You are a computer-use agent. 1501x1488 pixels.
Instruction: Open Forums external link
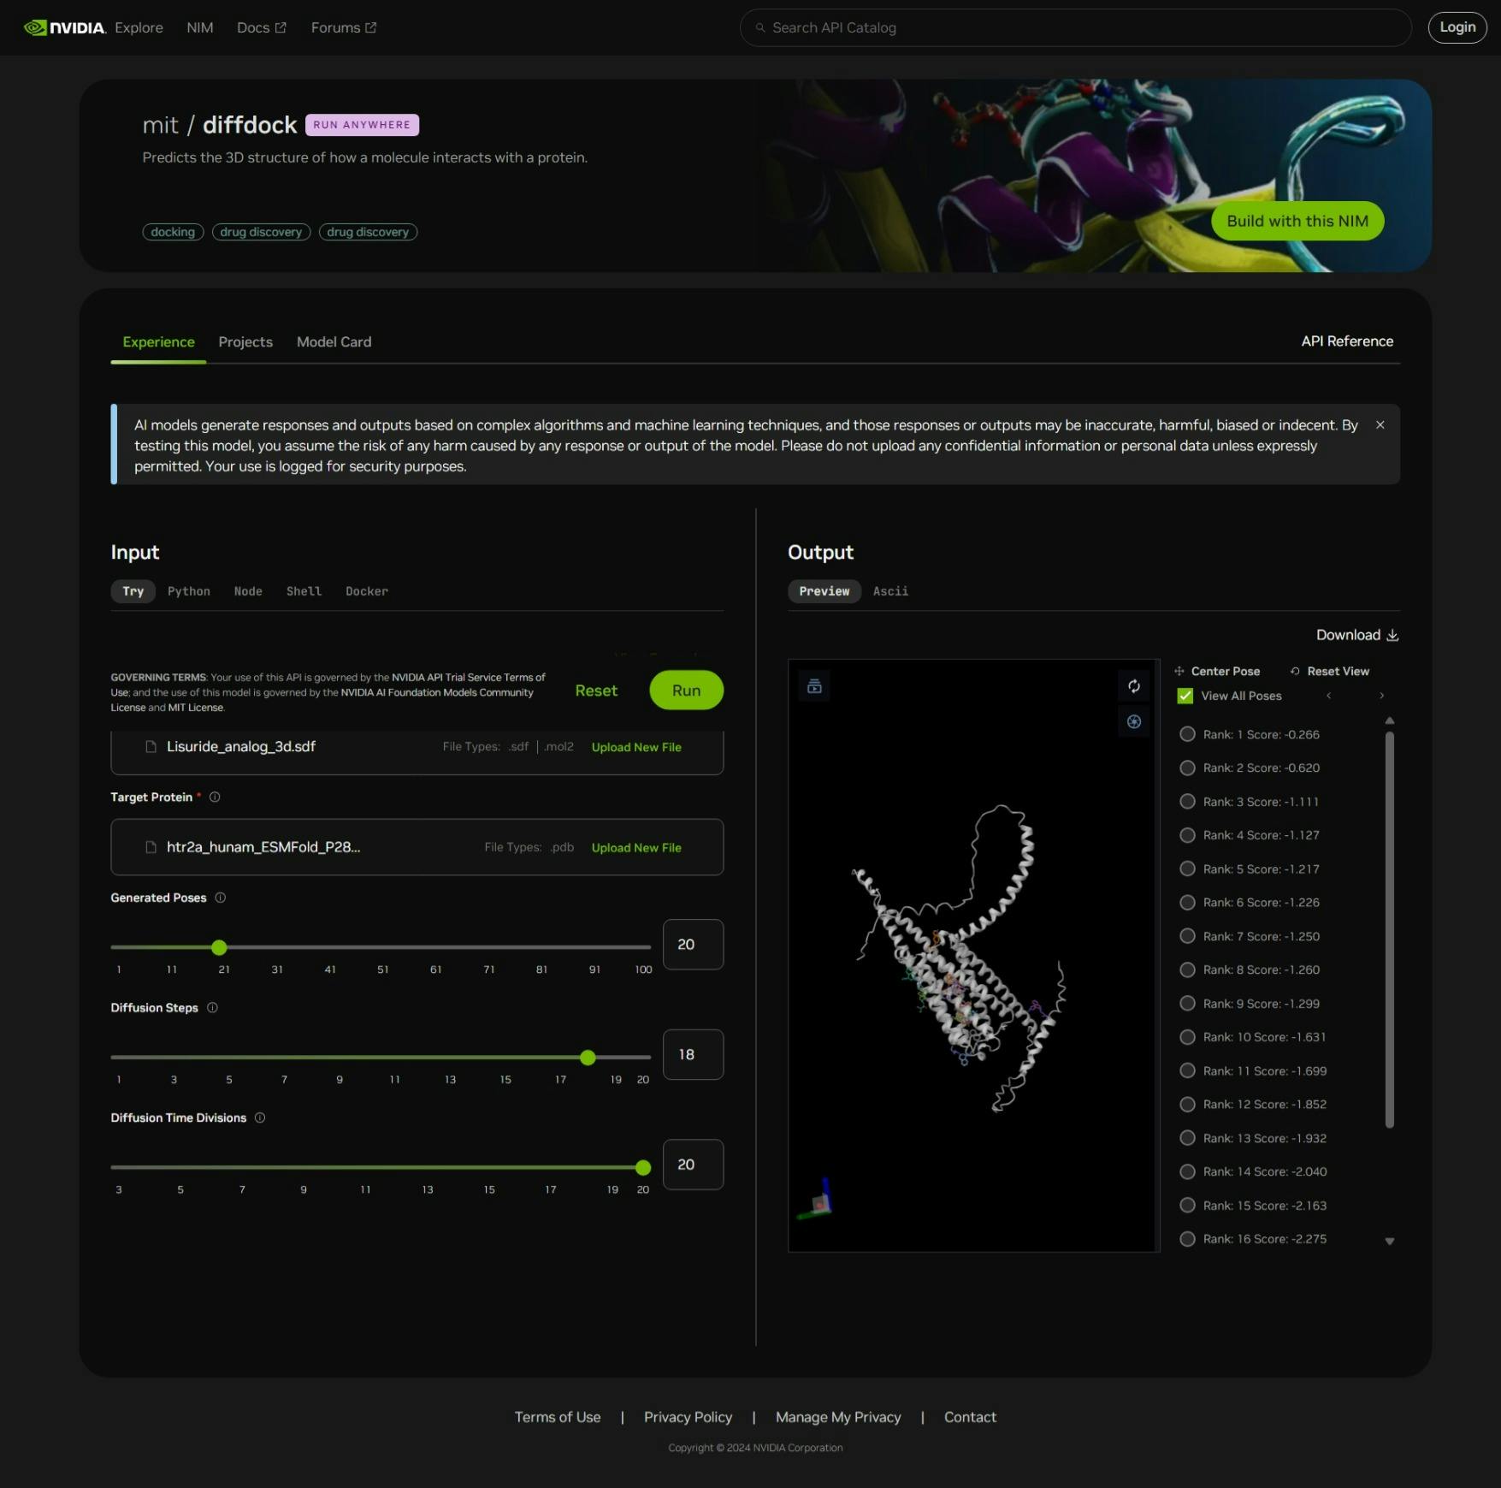tap(344, 27)
